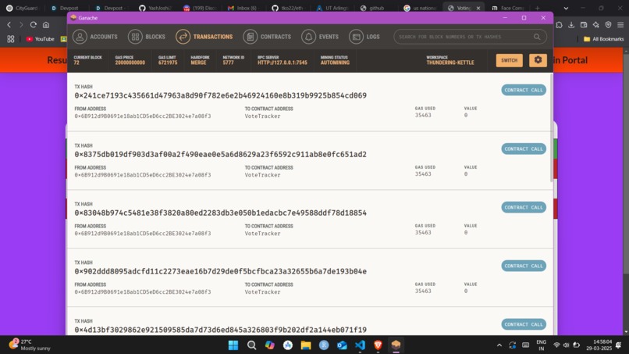Click from address in transaction 0×902ddd80 row

(142, 292)
